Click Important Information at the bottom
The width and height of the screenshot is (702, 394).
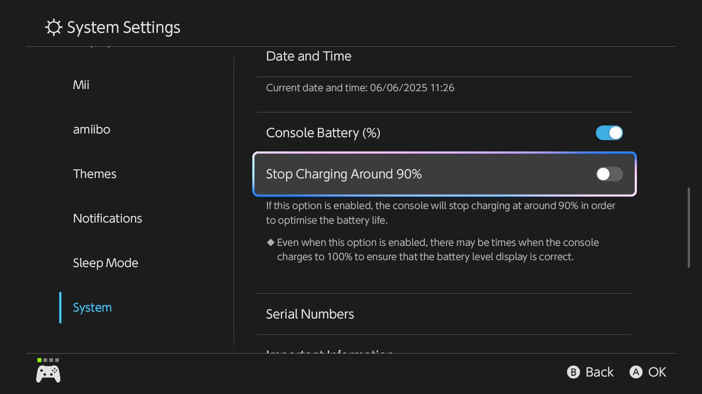click(x=329, y=352)
